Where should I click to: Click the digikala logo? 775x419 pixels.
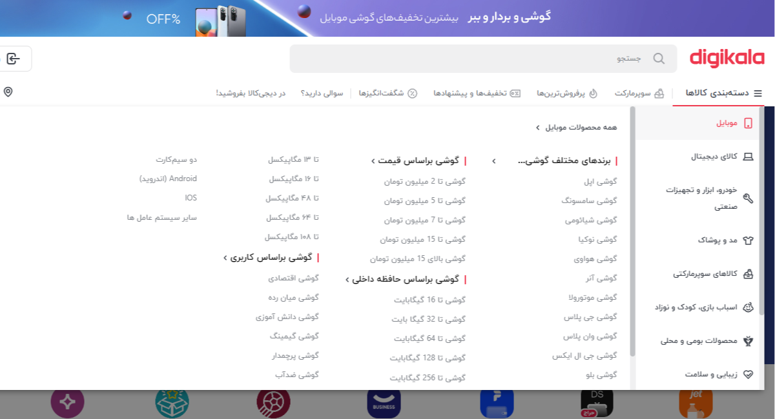coord(727,58)
